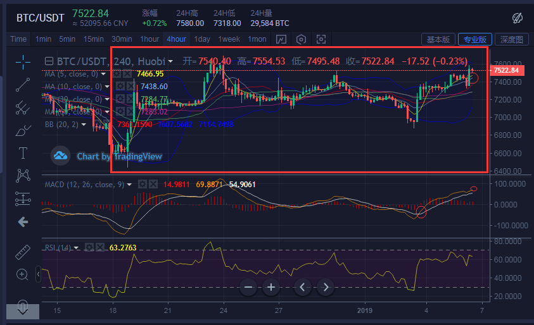
Task: Click the BTC/USDT pair title
Action: pyautogui.click(x=41, y=18)
